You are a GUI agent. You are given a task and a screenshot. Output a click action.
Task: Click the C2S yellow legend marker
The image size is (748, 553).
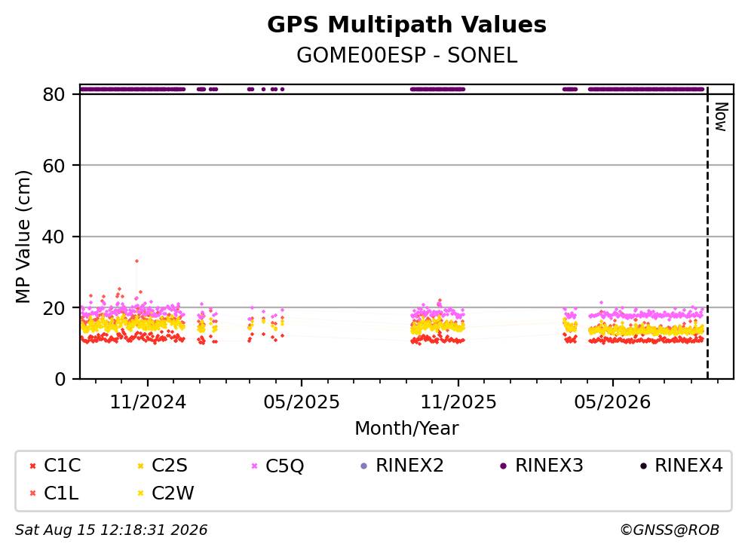141,466
